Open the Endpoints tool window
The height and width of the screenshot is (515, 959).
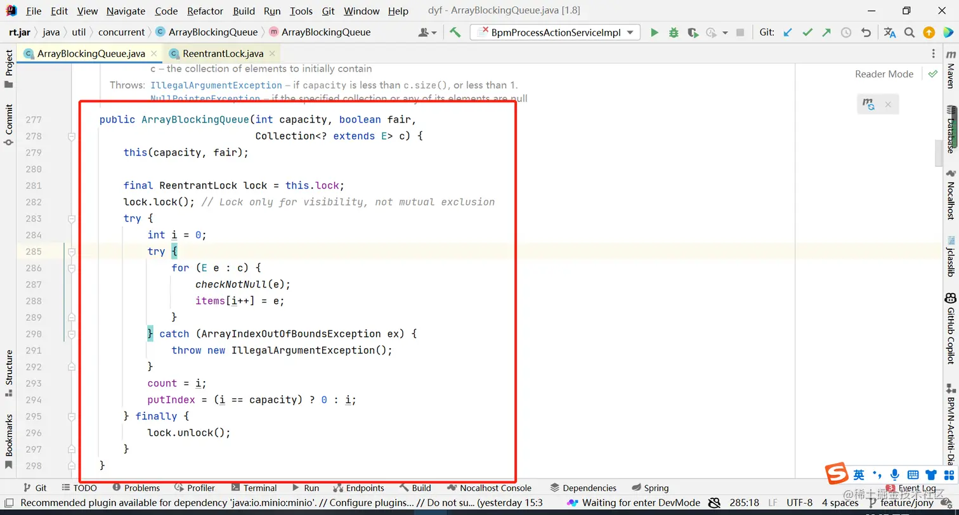(x=358, y=488)
